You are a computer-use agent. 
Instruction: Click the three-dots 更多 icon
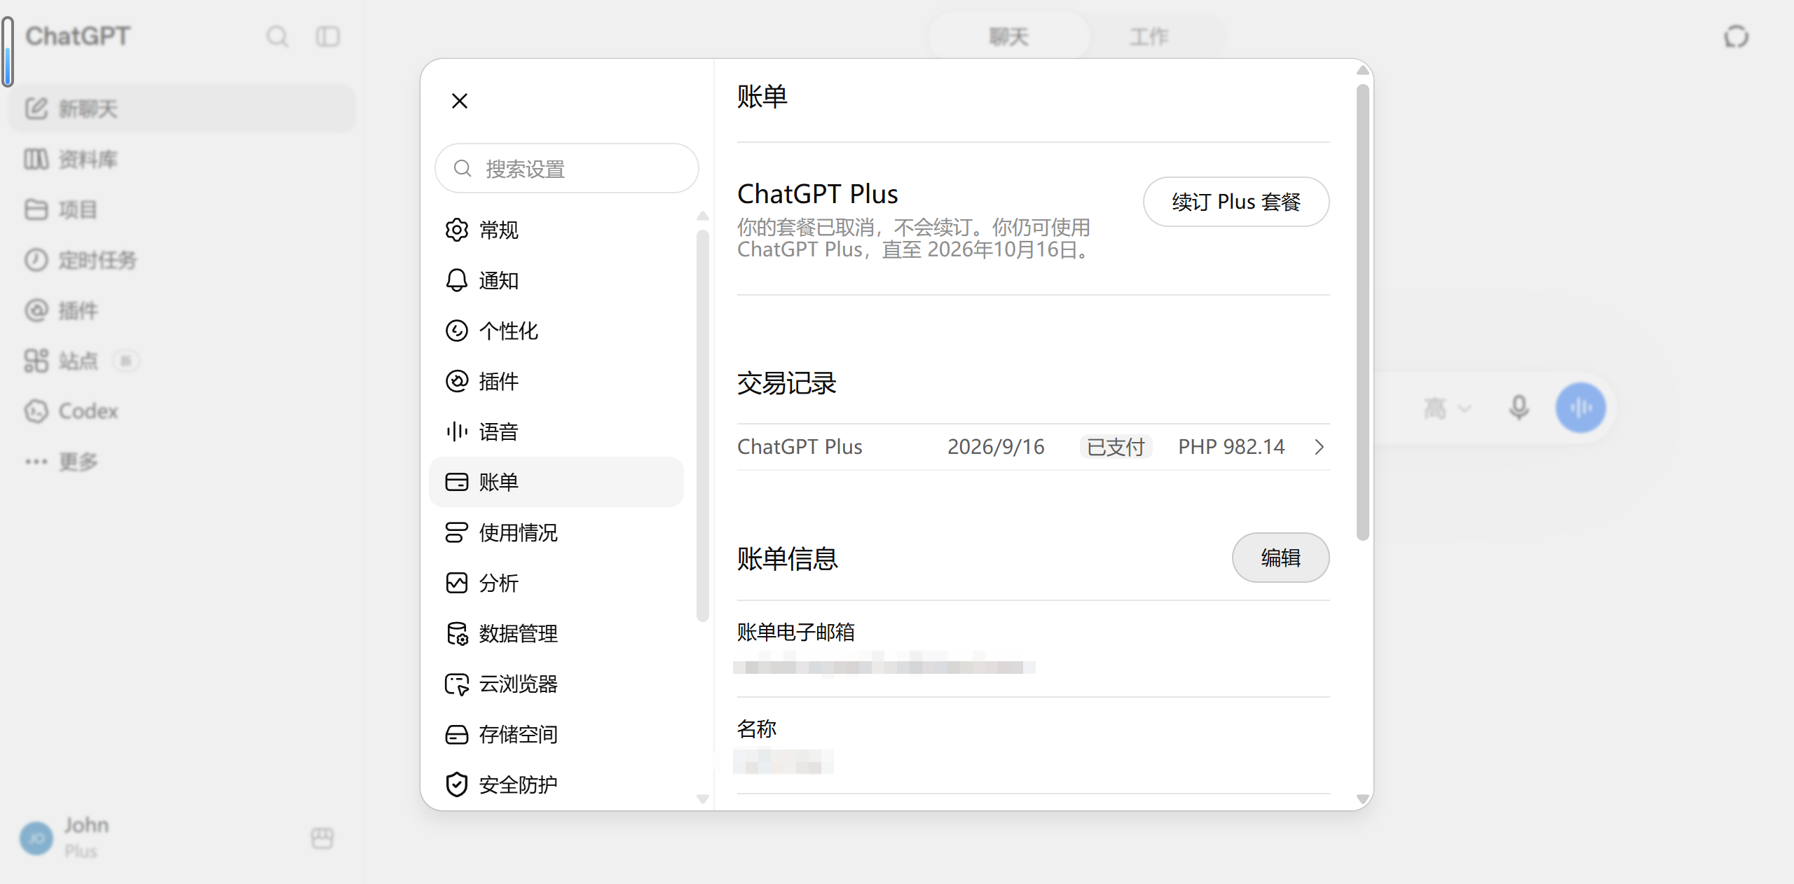[x=36, y=462]
